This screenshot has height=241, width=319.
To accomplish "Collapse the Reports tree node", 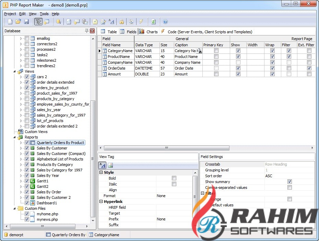I will (x=15, y=137).
